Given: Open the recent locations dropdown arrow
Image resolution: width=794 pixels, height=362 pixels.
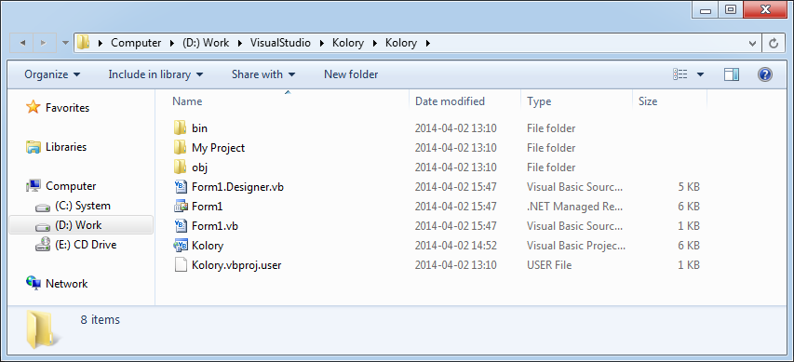Looking at the screenshot, I should point(65,43).
